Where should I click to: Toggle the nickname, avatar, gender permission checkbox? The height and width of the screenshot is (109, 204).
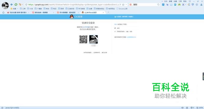(115, 31)
